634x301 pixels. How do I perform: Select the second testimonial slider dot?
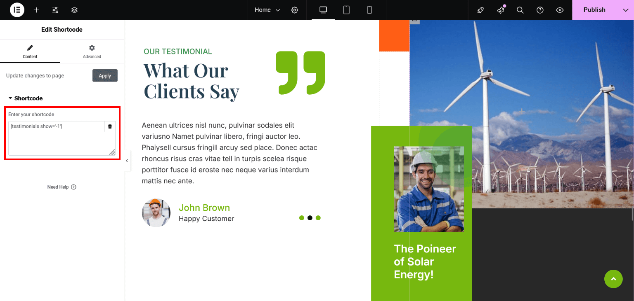pyautogui.click(x=310, y=218)
